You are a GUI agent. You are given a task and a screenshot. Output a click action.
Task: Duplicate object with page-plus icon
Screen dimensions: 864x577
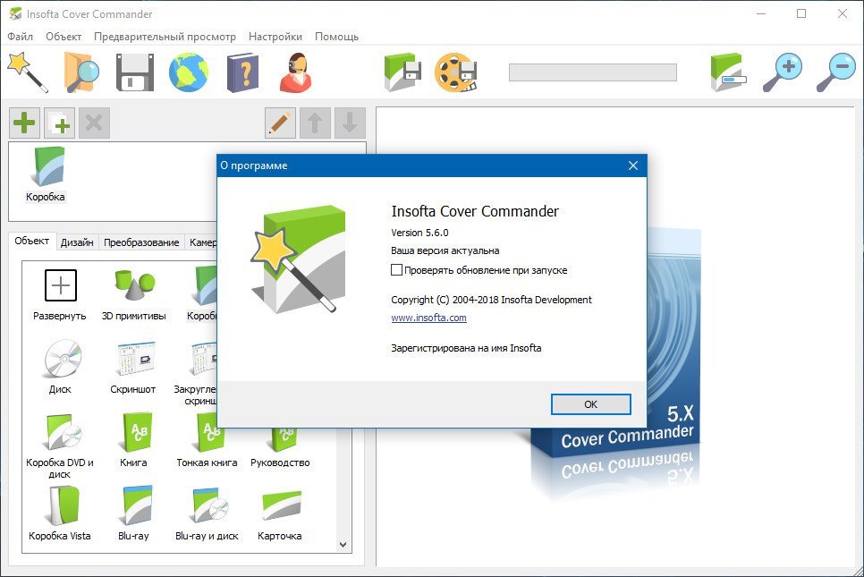[x=60, y=123]
